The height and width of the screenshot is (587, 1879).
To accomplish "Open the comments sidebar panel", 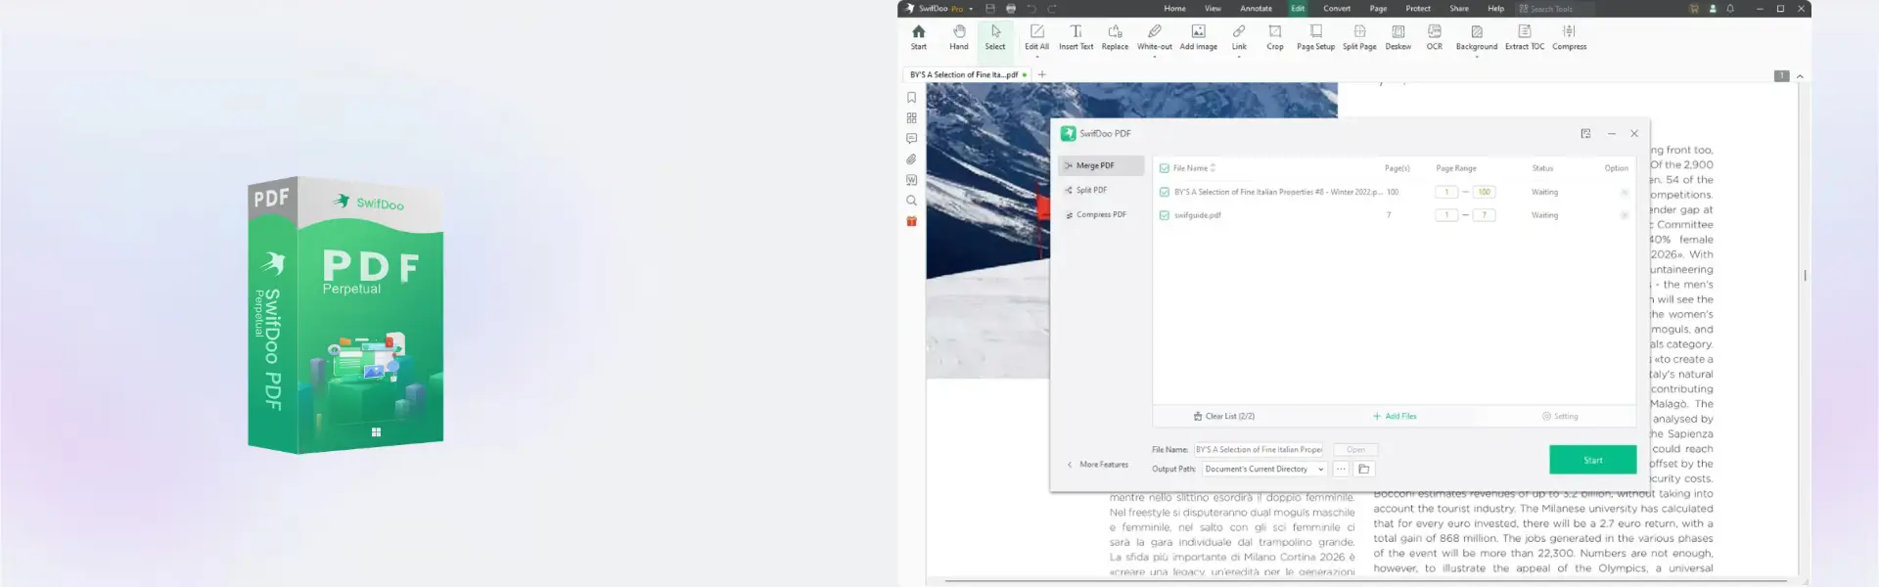I will click(x=911, y=139).
